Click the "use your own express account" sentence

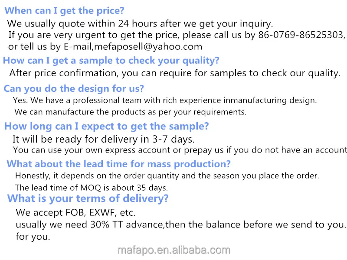point(180,150)
